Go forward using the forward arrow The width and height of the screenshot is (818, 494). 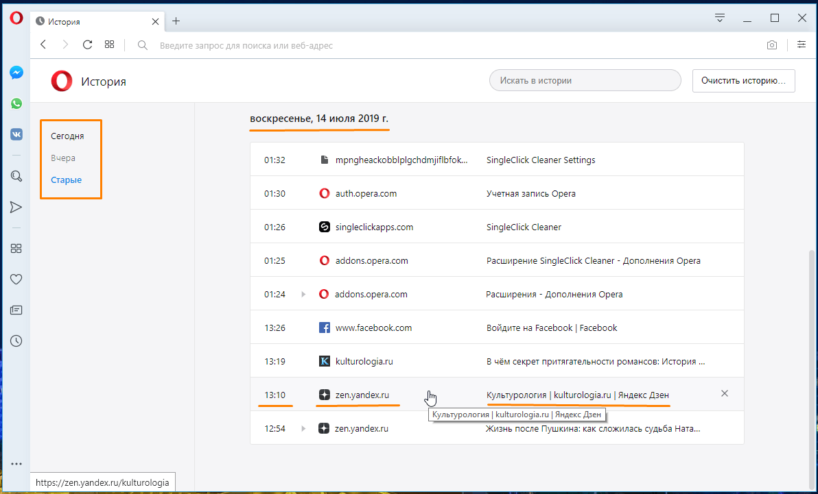[65, 45]
